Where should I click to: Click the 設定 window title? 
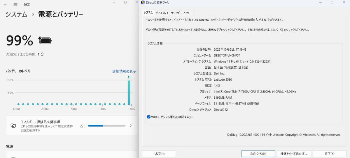point(27,5)
